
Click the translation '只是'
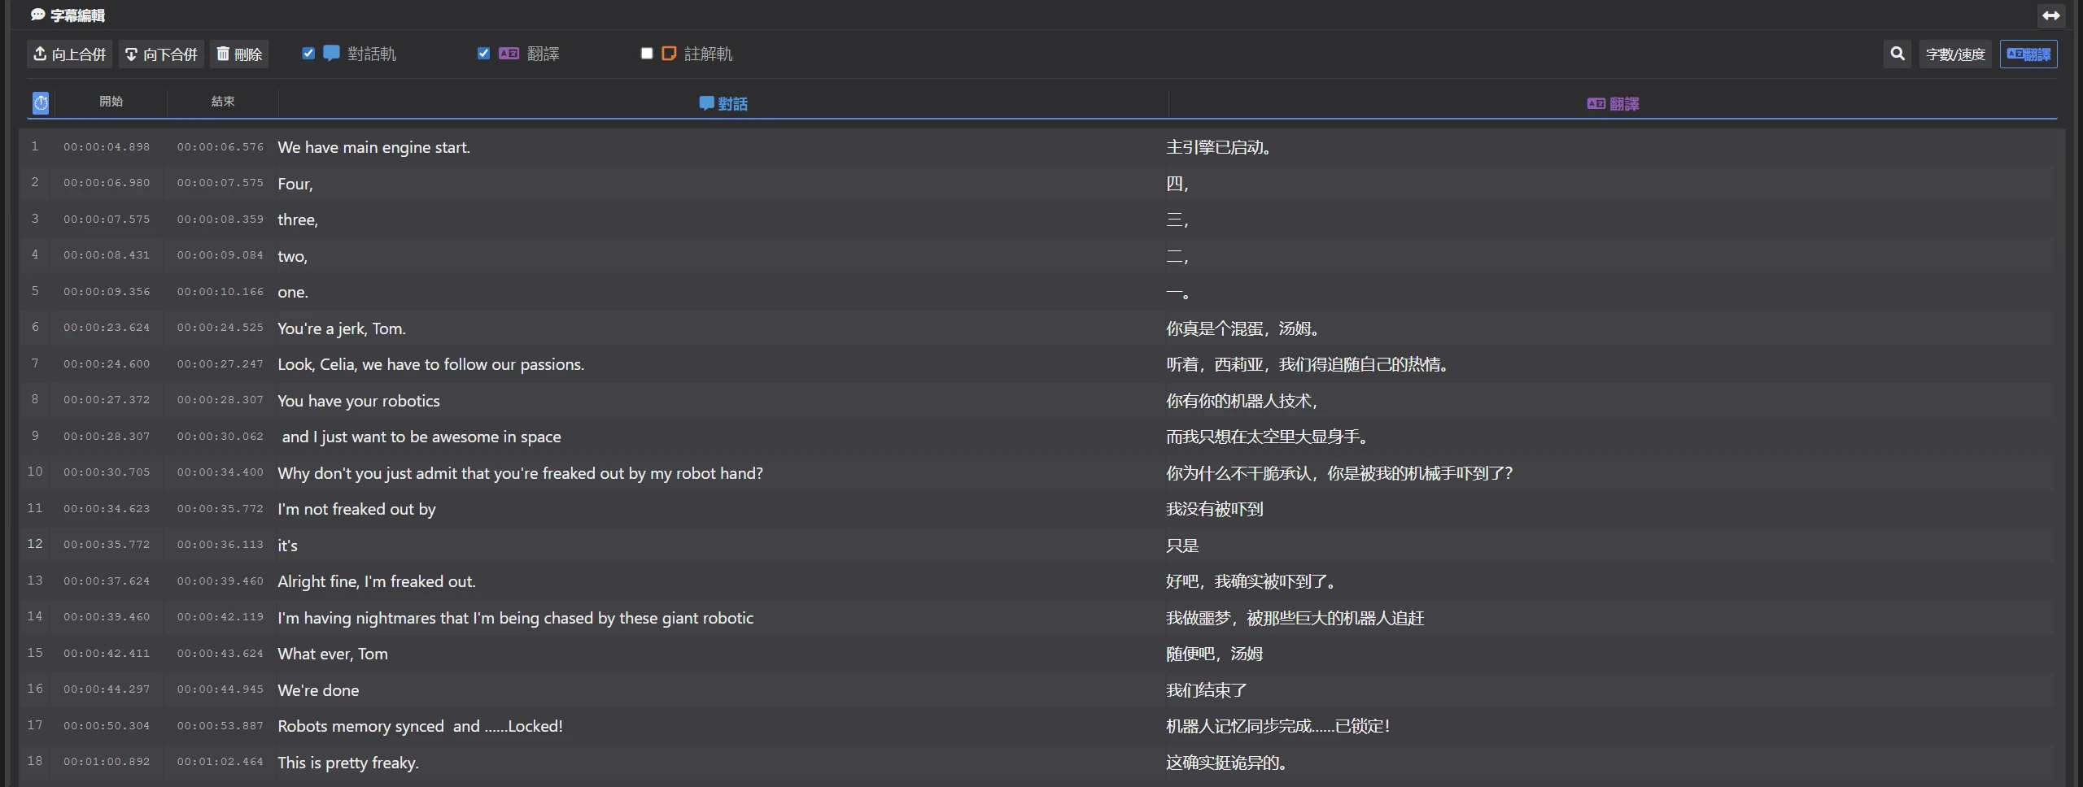pos(1182,546)
